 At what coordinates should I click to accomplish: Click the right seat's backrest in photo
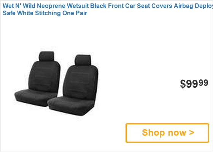coord(81,82)
